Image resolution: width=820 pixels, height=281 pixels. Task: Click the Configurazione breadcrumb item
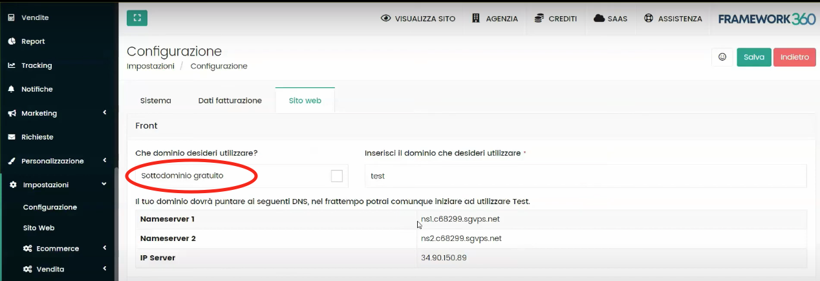pos(219,66)
